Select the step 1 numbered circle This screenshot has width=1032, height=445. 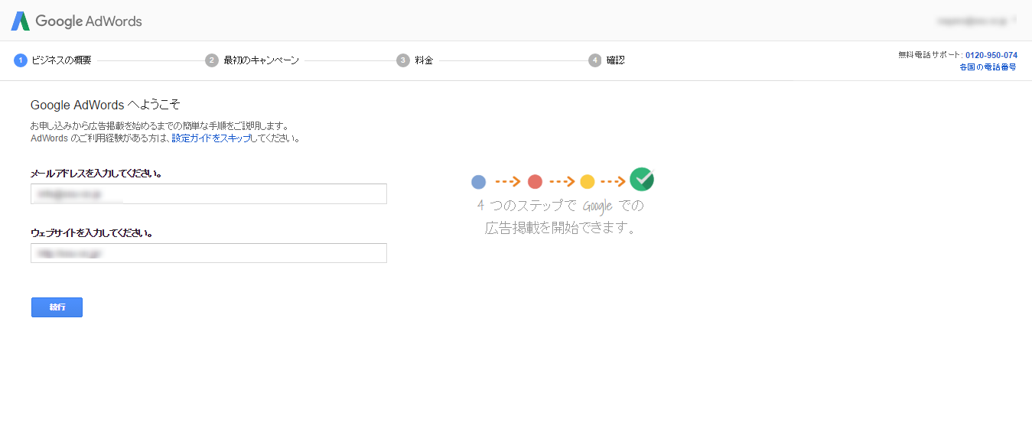pyautogui.click(x=21, y=60)
